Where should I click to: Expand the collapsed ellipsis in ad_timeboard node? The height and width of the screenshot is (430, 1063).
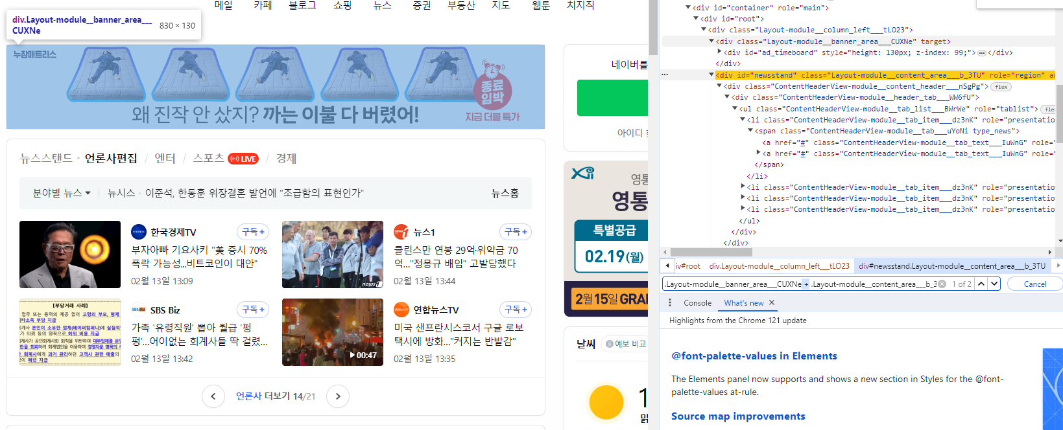[981, 53]
